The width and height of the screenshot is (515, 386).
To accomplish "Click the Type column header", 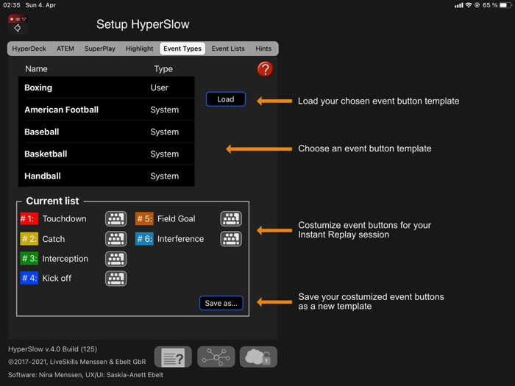I will coord(163,69).
